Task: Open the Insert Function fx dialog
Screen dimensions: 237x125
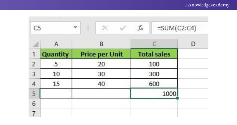Action: coord(140,28)
